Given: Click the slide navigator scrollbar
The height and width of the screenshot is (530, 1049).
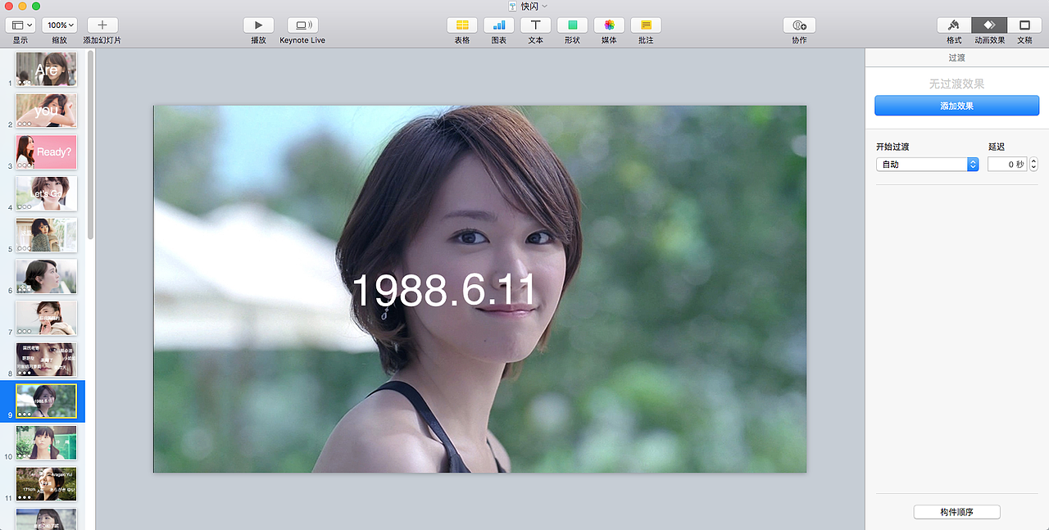Looking at the screenshot, I should pyautogui.click(x=91, y=144).
